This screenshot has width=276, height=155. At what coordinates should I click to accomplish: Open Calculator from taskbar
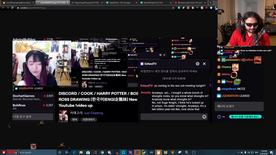coord(158,152)
